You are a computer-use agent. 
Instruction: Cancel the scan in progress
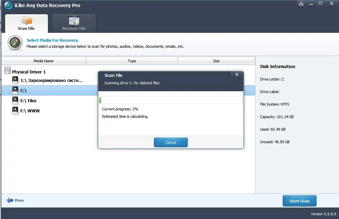coord(171,143)
